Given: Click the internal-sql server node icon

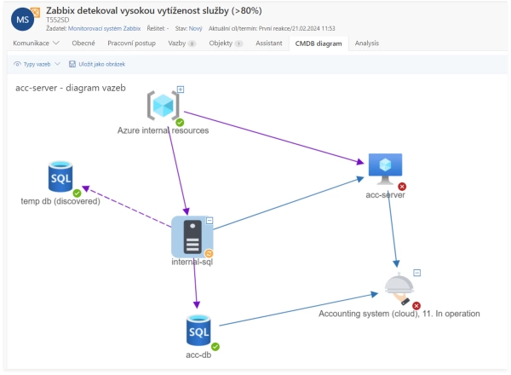Looking at the screenshot, I should pyautogui.click(x=191, y=236).
